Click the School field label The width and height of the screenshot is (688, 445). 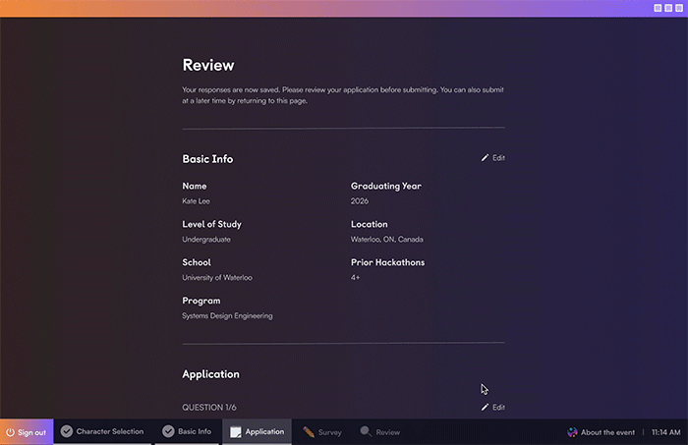click(x=197, y=262)
